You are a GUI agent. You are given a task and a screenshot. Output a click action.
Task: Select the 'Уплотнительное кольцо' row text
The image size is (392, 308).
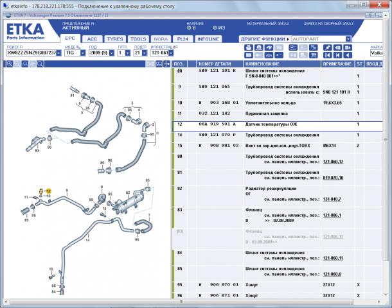point(271,103)
